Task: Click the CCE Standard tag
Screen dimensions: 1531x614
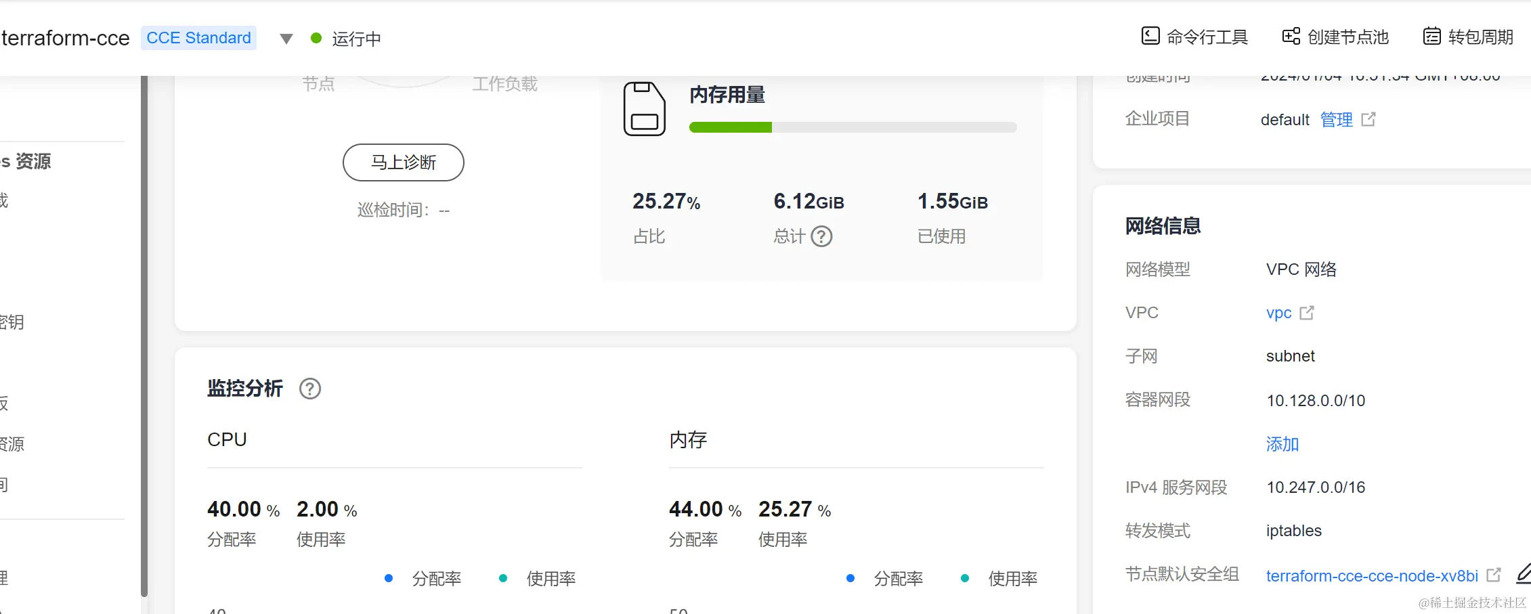Action: pos(198,38)
